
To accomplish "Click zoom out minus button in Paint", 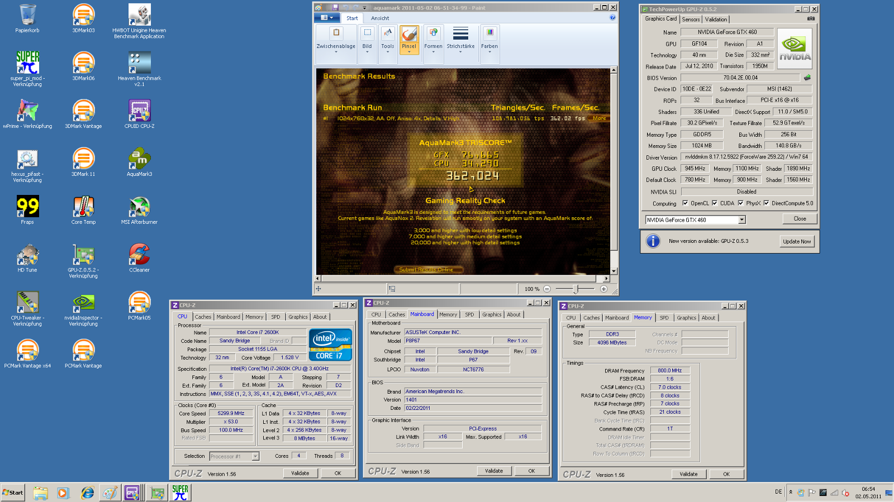I will coord(547,289).
